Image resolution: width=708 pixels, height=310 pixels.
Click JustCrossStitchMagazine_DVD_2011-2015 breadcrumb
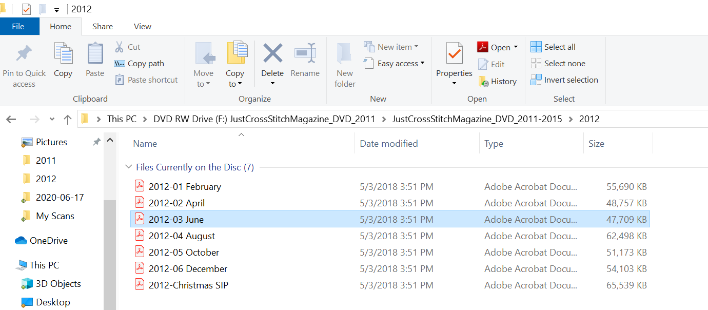(x=477, y=119)
